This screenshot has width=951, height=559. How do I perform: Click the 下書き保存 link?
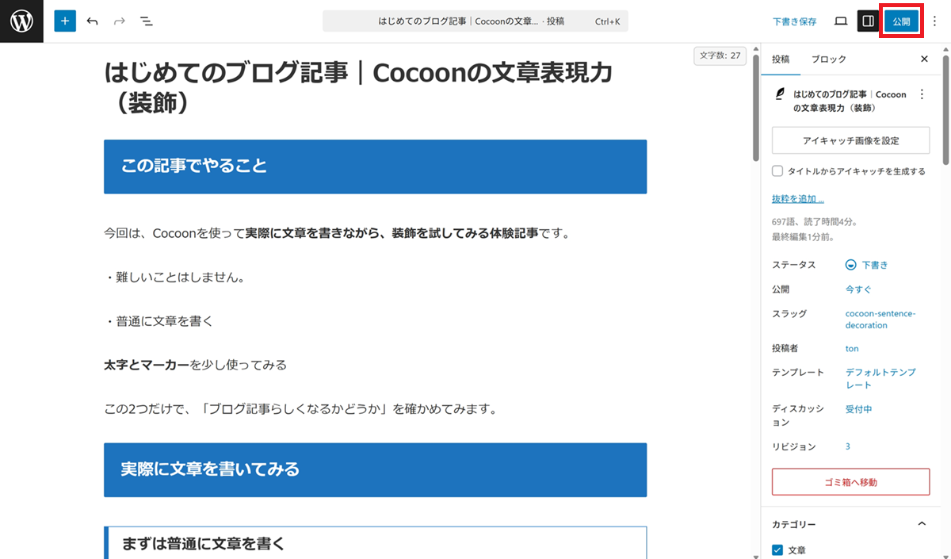(x=794, y=21)
